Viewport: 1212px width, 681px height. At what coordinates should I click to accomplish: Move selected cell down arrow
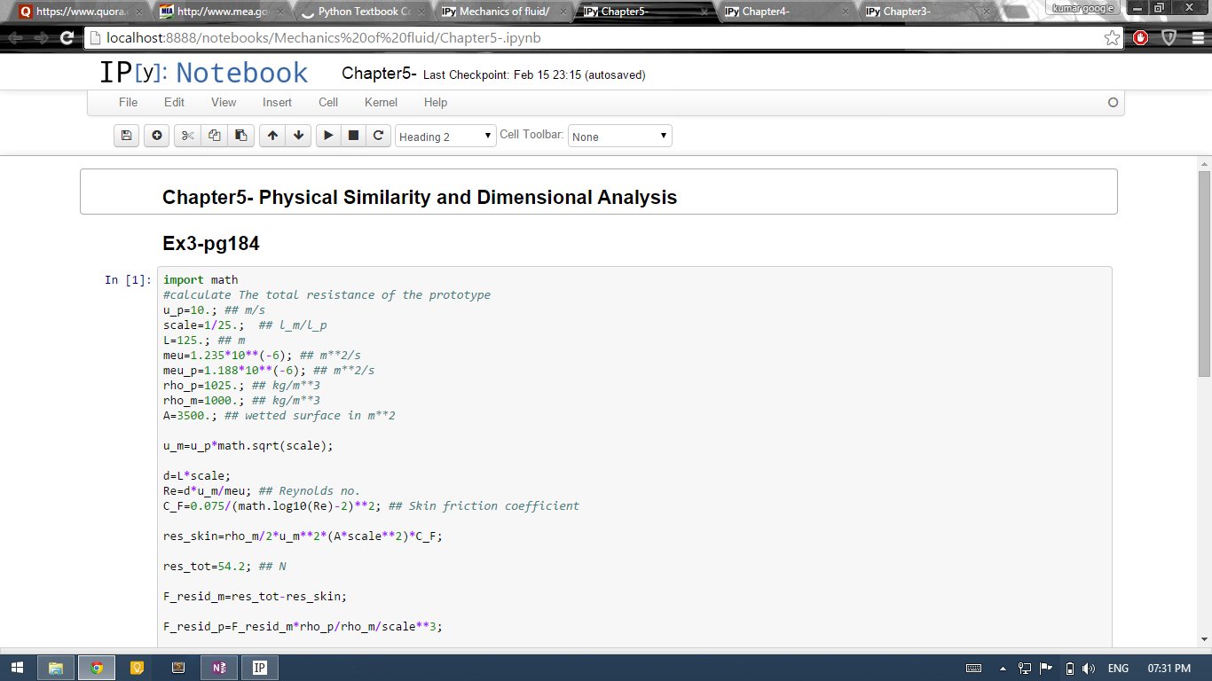[x=298, y=136]
